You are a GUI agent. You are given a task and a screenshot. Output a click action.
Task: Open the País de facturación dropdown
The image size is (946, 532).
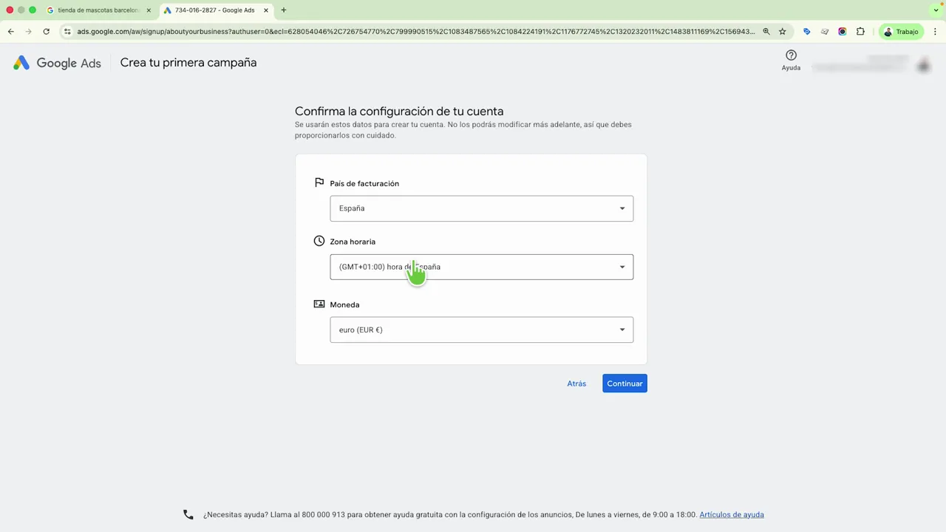click(481, 208)
